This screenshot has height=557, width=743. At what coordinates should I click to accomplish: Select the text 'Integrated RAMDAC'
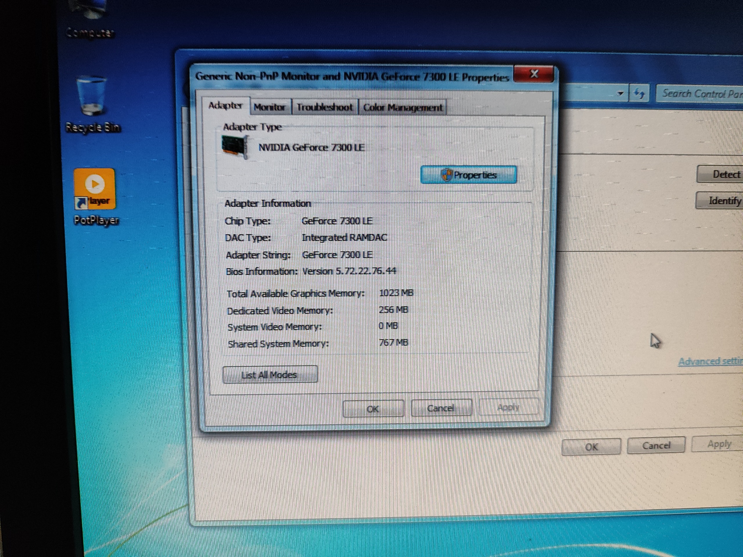click(x=344, y=237)
